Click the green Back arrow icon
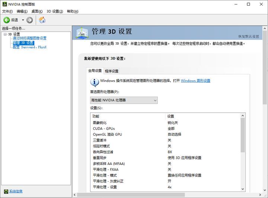 7,20
